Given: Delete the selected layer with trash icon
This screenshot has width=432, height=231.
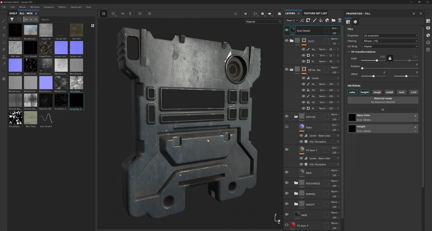Looking at the screenshot, I should click(x=340, y=20).
